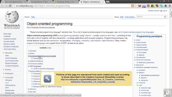Jump to 1 Overview in contents

point(32,51)
